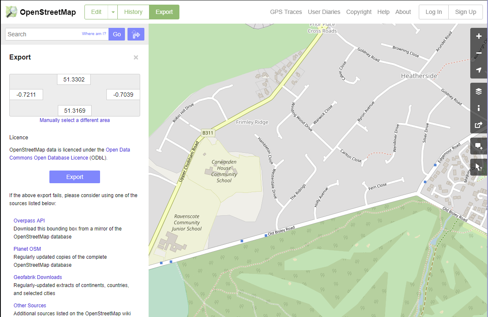Open the About page

pyautogui.click(x=403, y=12)
